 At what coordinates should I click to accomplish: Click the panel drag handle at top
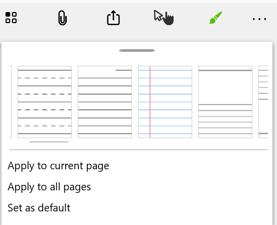pos(137,50)
